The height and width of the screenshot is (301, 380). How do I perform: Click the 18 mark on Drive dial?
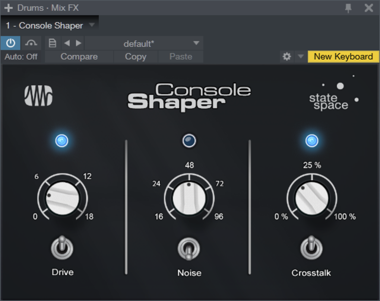click(x=89, y=216)
